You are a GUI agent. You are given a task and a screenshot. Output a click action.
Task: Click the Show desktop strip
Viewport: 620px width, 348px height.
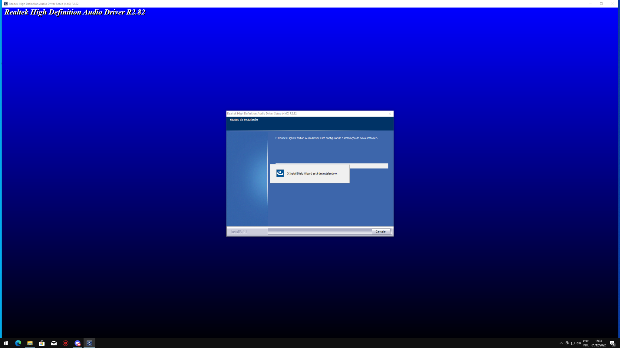point(619,343)
